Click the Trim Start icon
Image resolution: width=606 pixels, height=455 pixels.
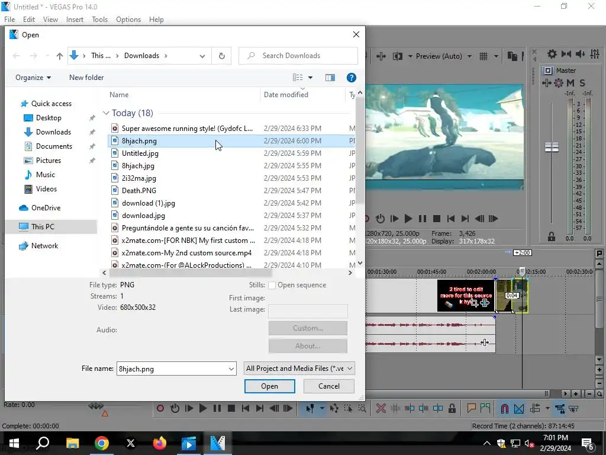pos(410,408)
